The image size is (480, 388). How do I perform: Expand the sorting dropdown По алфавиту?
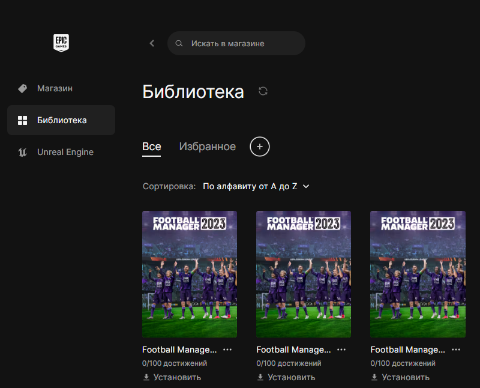point(256,187)
